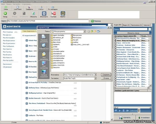
Task: Open the ВКонтакте shortcut icon
Action: pos(44,15)
